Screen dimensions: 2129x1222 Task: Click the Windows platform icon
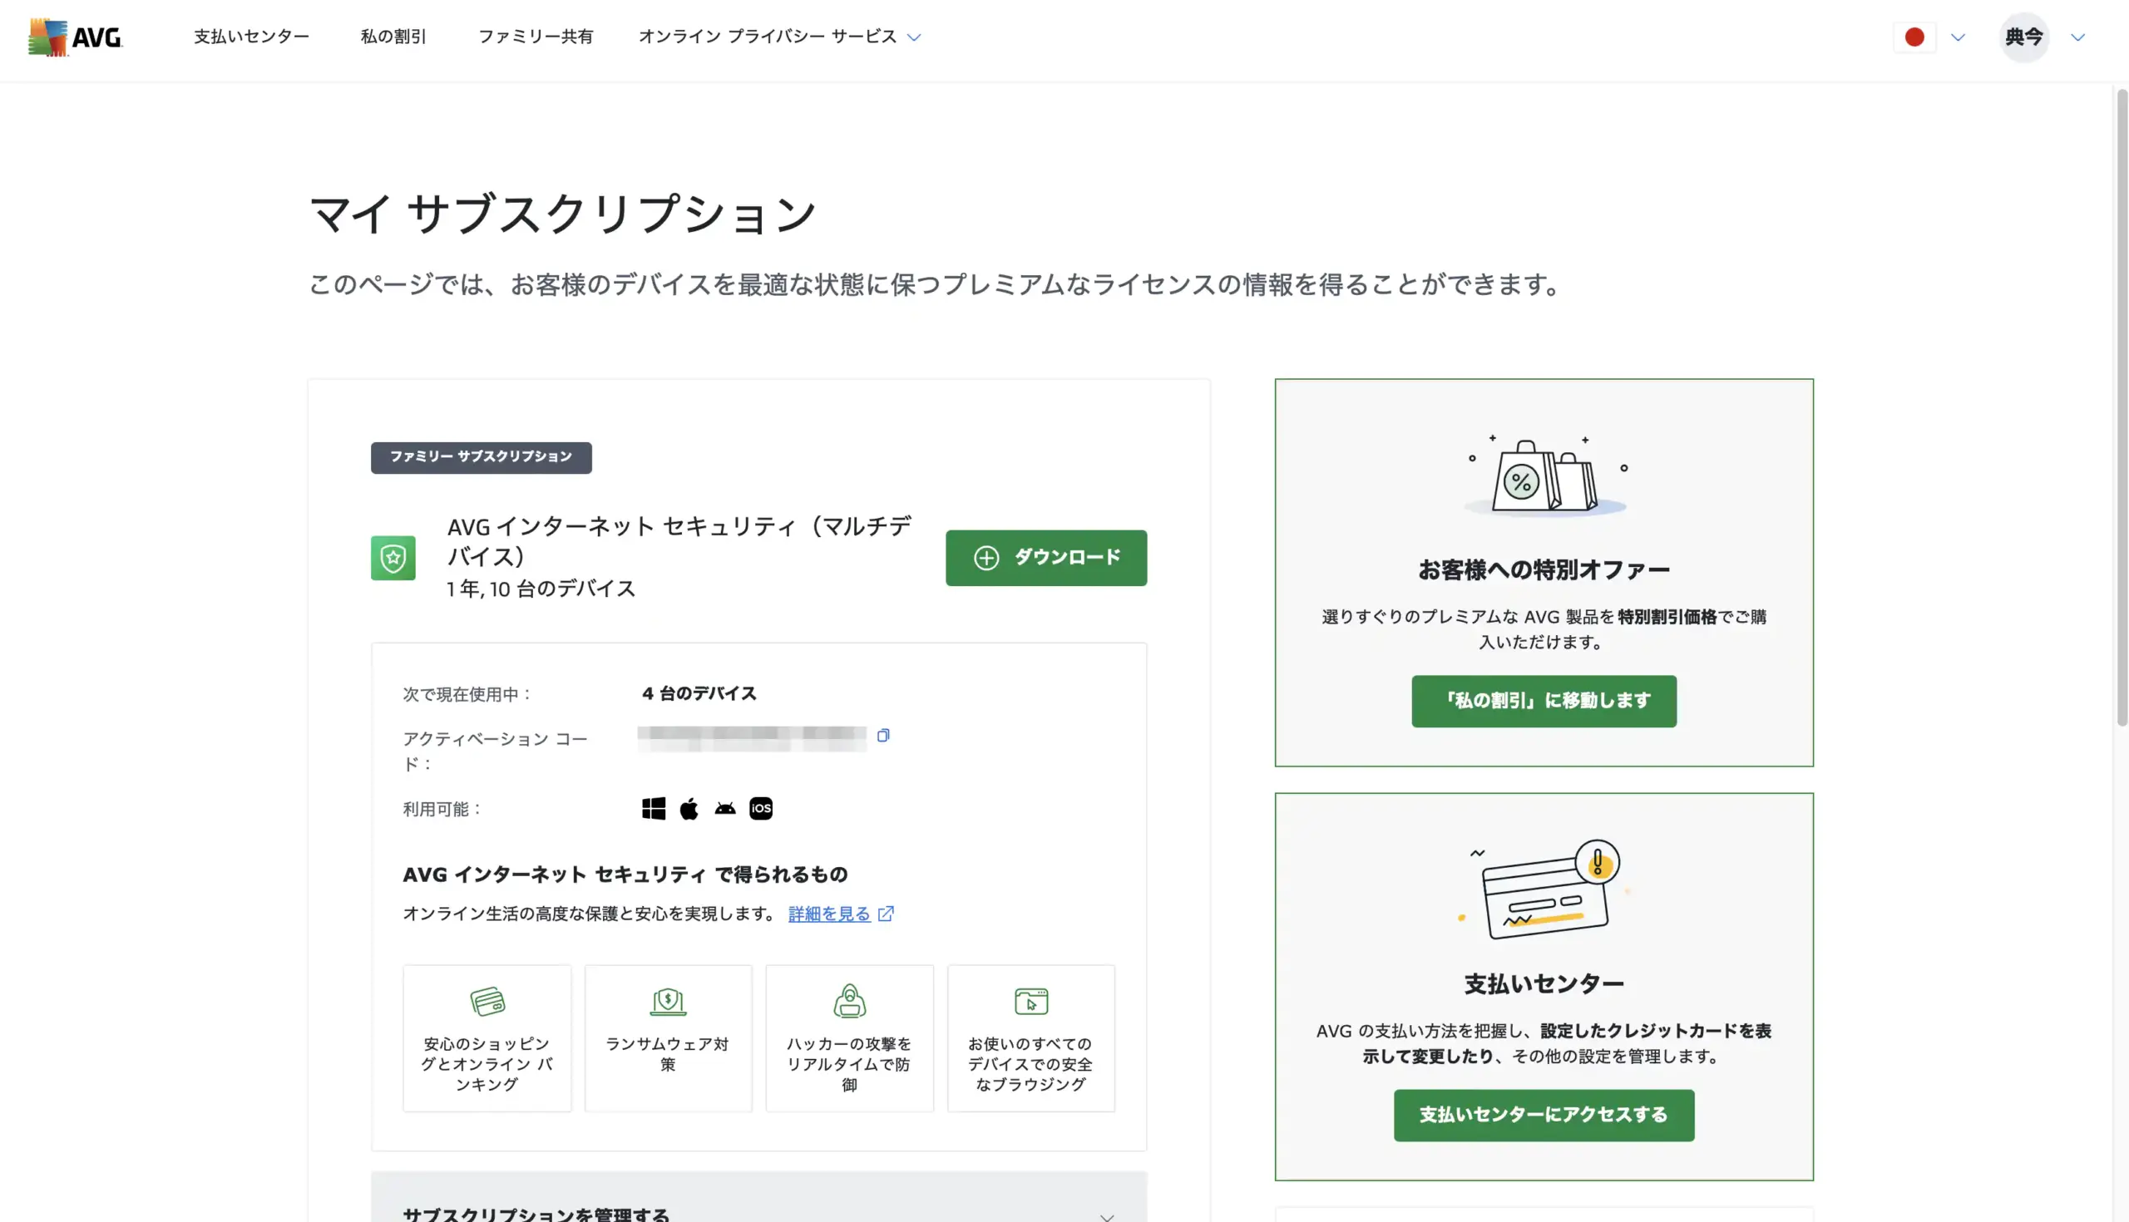[653, 809]
